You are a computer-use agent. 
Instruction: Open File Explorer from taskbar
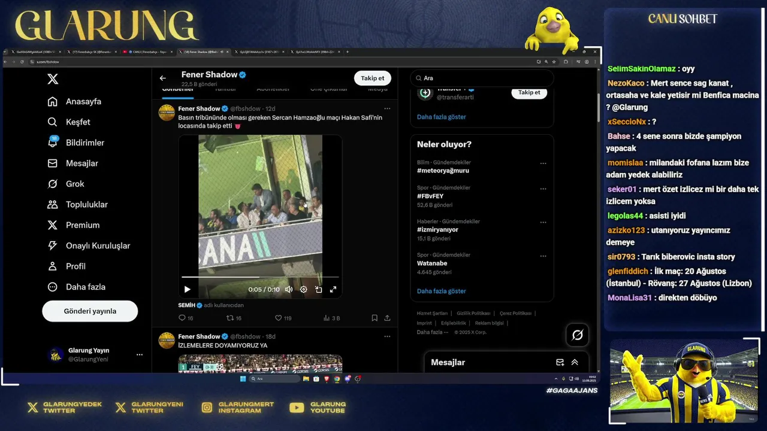(x=306, y=379)
